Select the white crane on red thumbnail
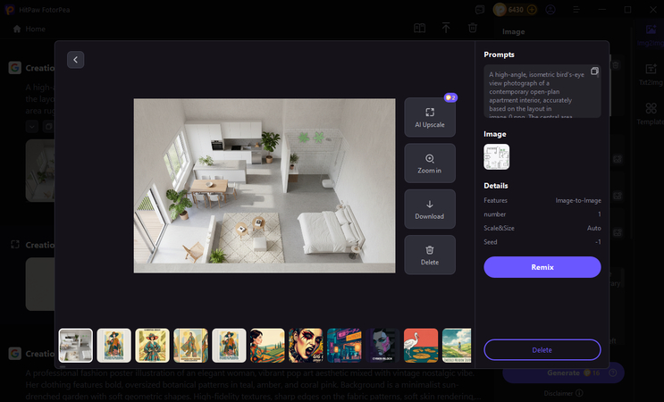This screenshot has height=402, width=664. tap(421, 346)
